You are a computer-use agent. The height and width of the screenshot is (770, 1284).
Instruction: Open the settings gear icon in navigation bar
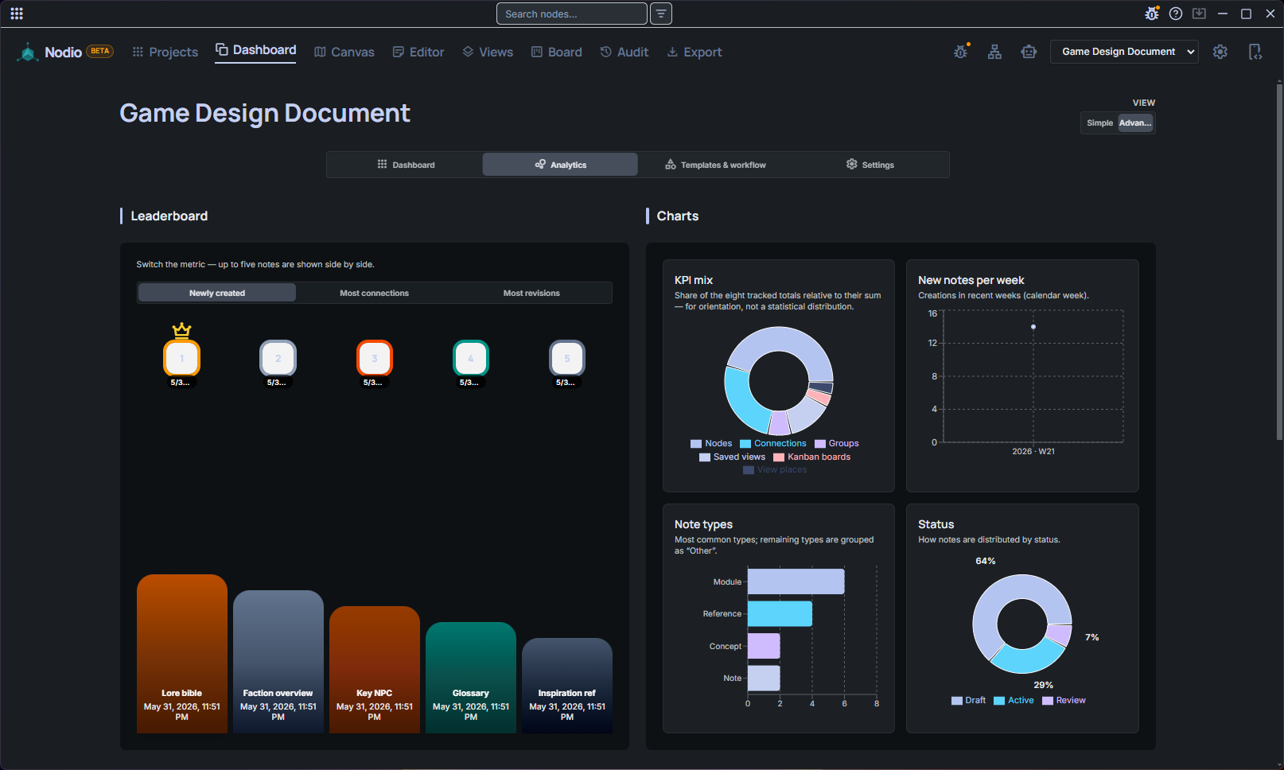pyautogui.click(x=1220, y=52)
